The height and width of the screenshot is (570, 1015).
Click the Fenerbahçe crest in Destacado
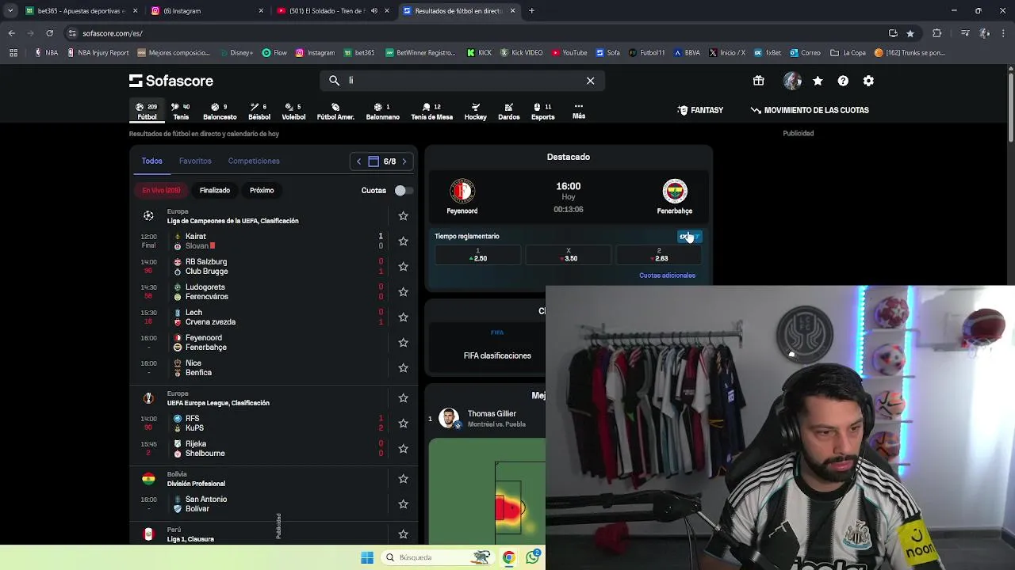[x=675, y=191]
